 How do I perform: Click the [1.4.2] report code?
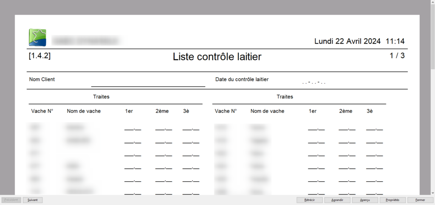click(x=40, y=56)
